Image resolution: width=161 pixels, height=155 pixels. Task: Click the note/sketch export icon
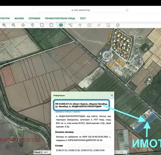tap(108, 25)
